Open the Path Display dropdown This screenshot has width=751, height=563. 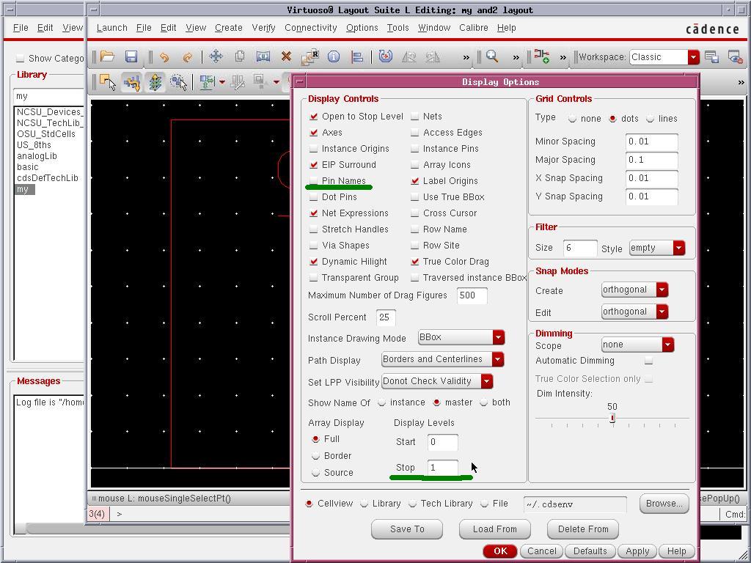pos(442,359)
